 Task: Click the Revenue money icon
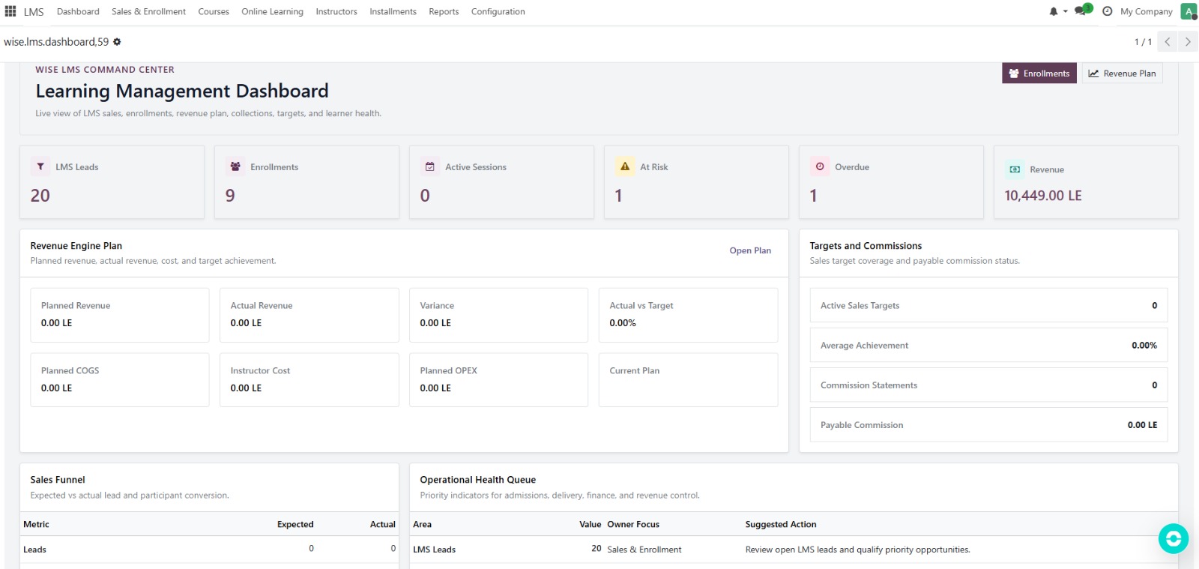(x=1015, y=169)
